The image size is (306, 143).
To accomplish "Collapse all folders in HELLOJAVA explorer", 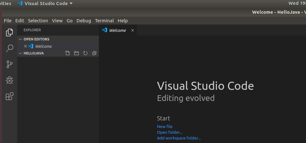I will click(94, 53).
